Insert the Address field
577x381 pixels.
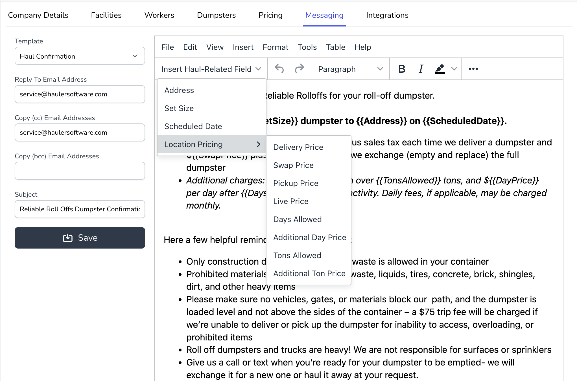coord(212,90)
